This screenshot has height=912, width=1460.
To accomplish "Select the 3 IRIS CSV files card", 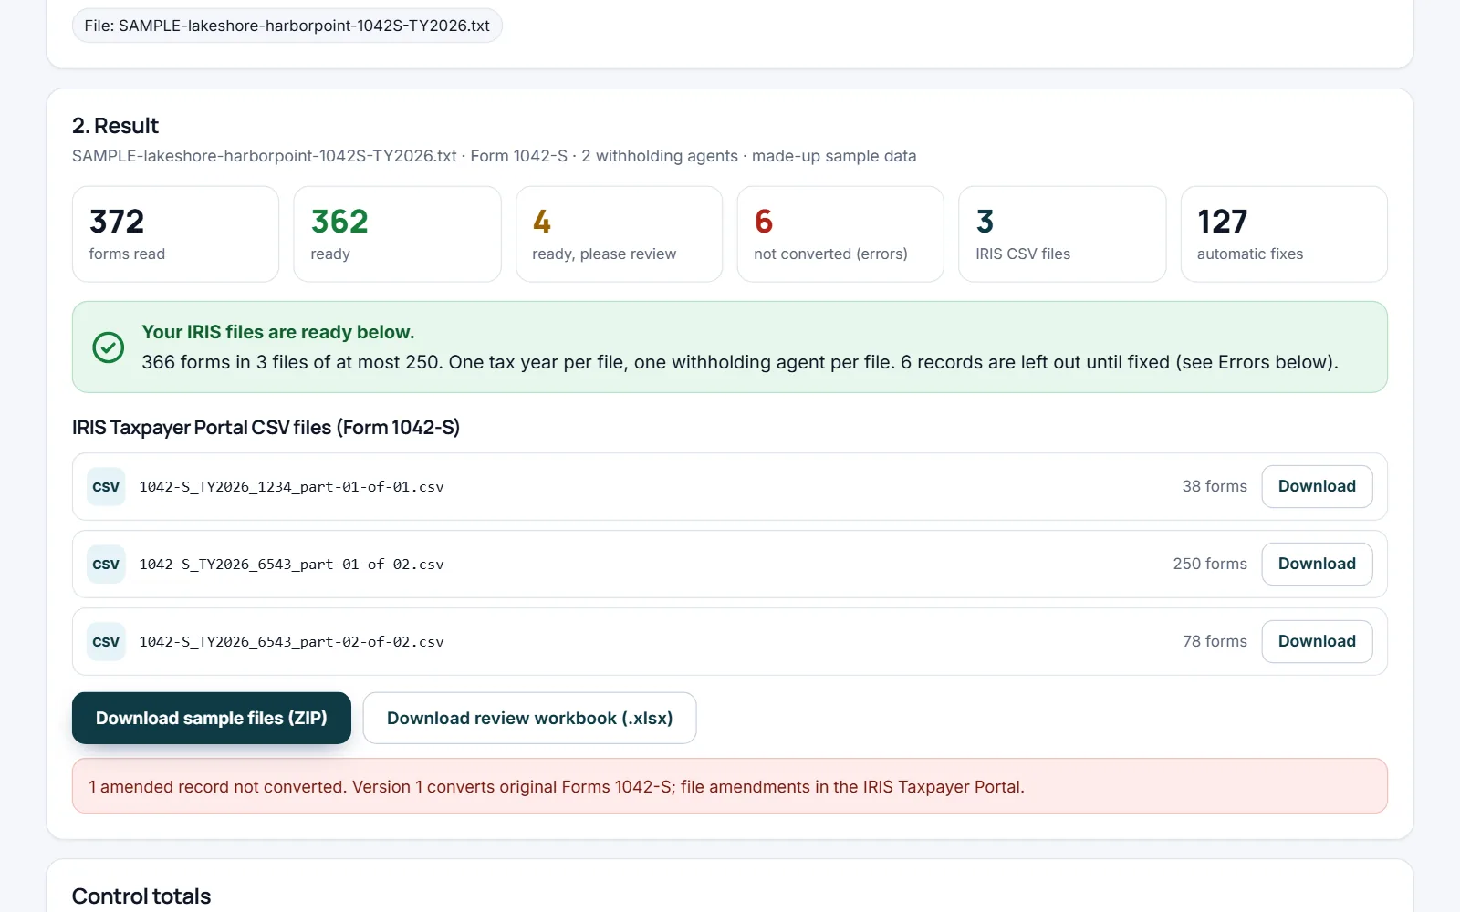I will point(1062,234).
